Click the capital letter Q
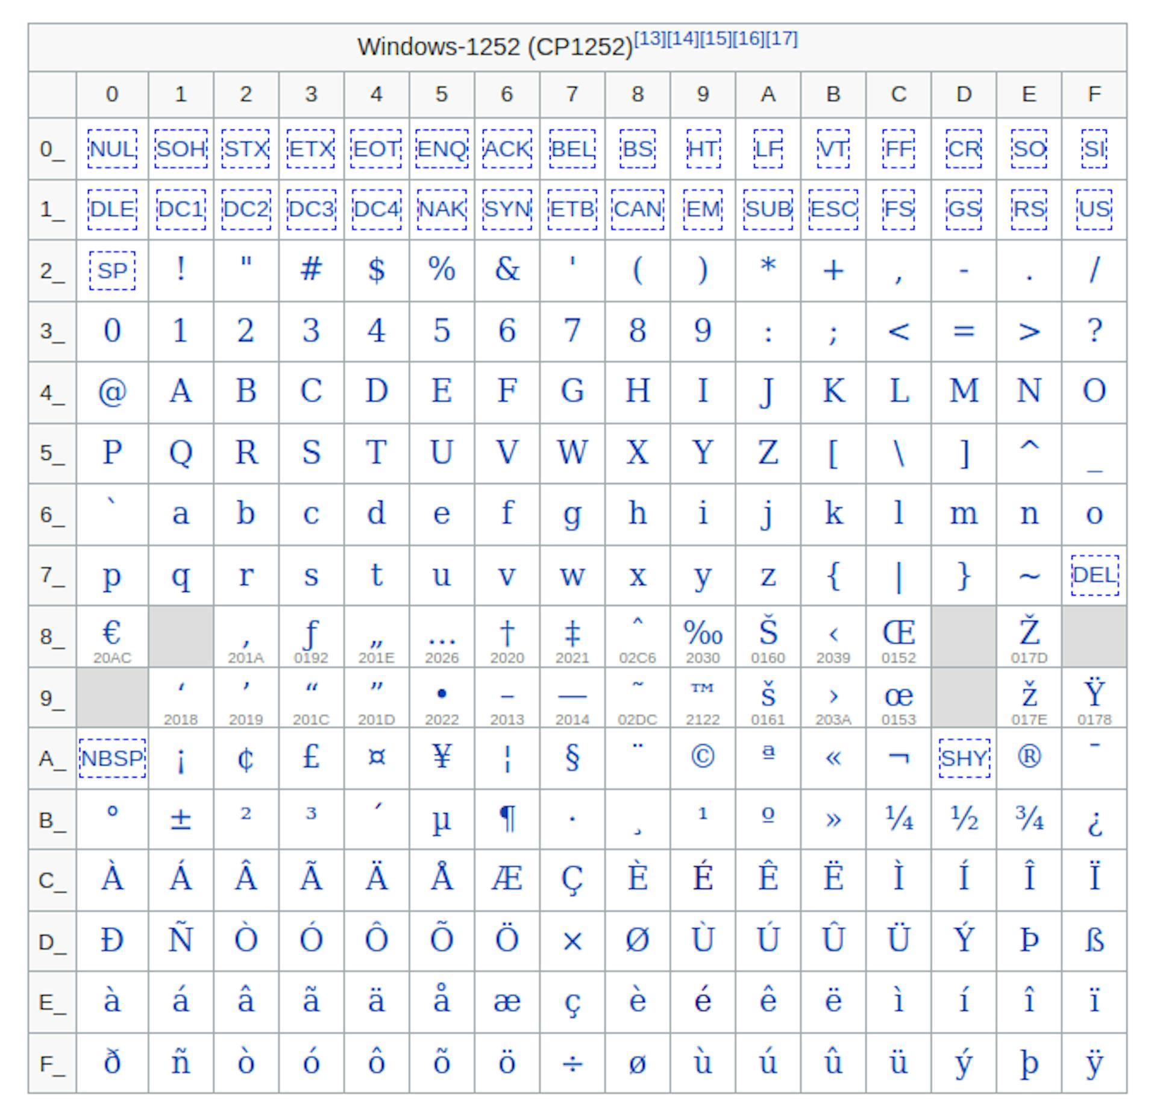Screen dimensions: 1157x1106 [181, 453]
